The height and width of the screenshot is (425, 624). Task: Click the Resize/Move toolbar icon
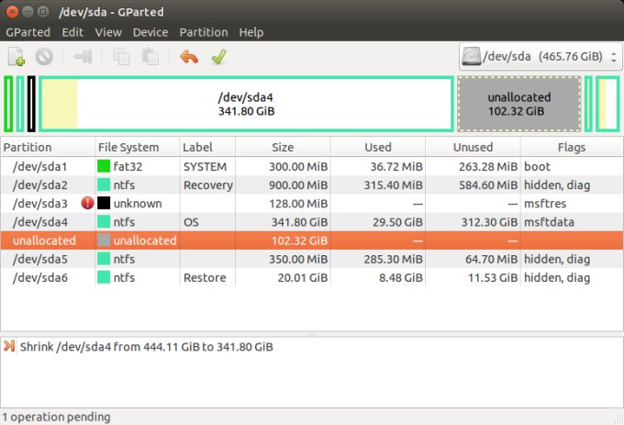84,57
